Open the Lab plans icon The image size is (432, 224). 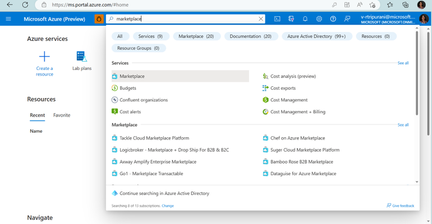coord(82,57)
